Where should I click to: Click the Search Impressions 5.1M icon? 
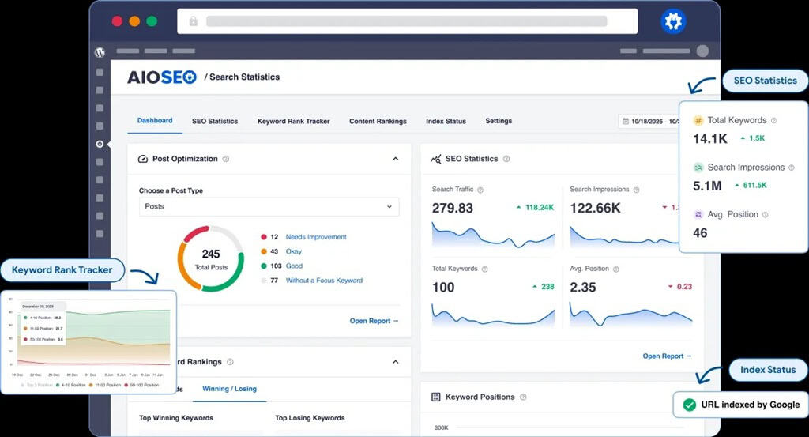coord(698,168)
